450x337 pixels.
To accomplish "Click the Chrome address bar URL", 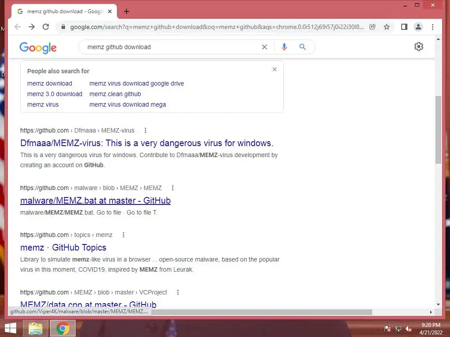I will [217, 27].
